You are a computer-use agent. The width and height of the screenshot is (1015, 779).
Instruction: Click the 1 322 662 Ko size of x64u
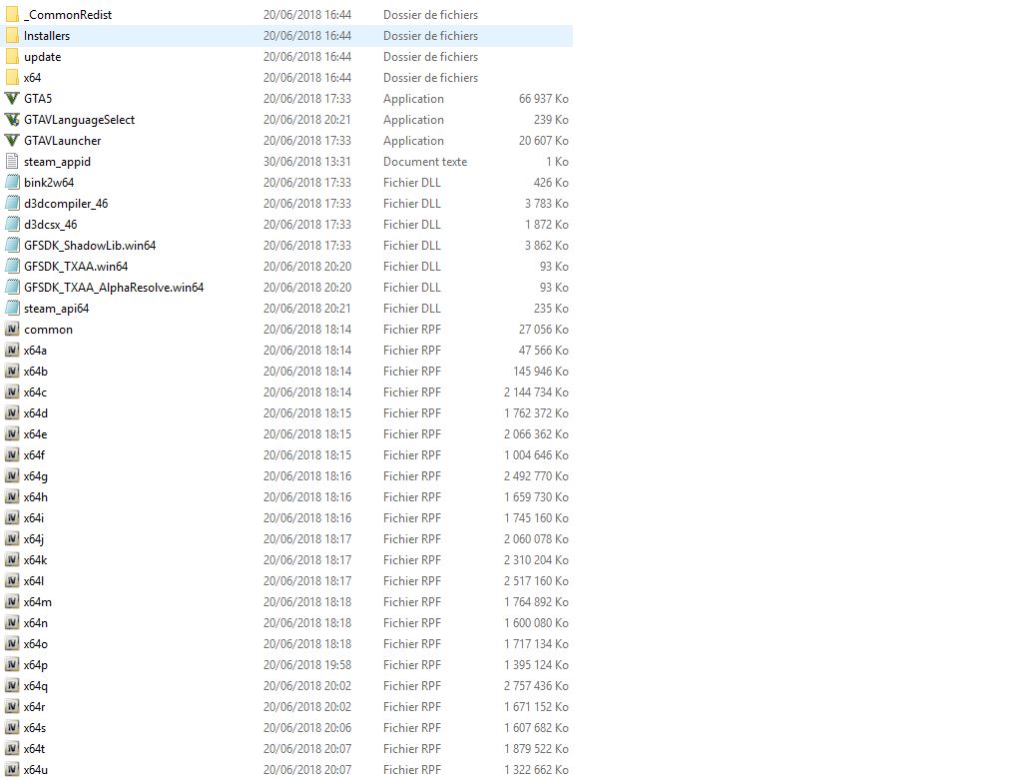(x=536, y=770)
